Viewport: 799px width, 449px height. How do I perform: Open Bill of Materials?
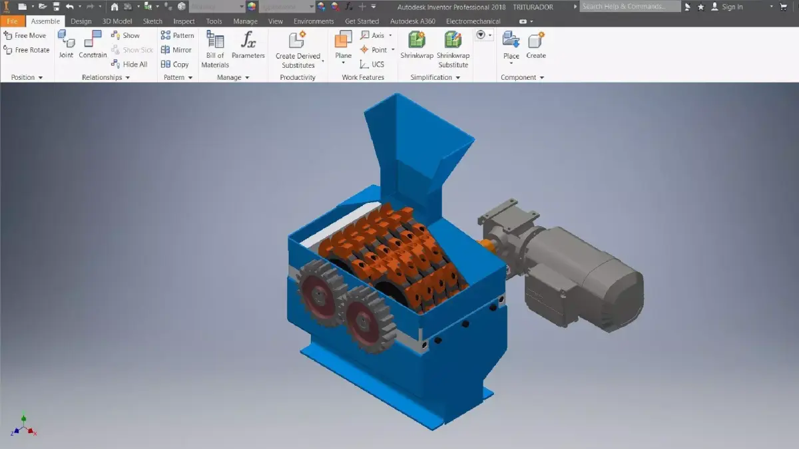pyautogui.click(x=215, y=50)
